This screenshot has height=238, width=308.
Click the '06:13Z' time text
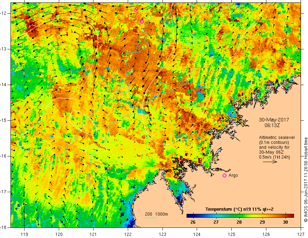point(272,125)
